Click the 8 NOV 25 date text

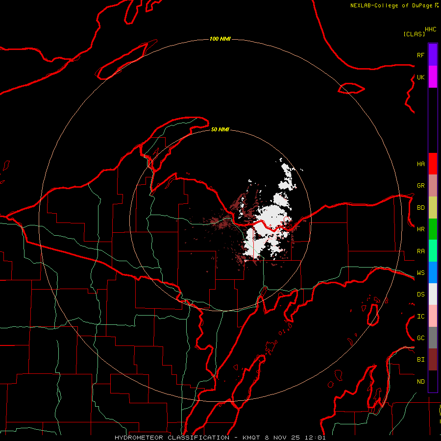[282, 438]
